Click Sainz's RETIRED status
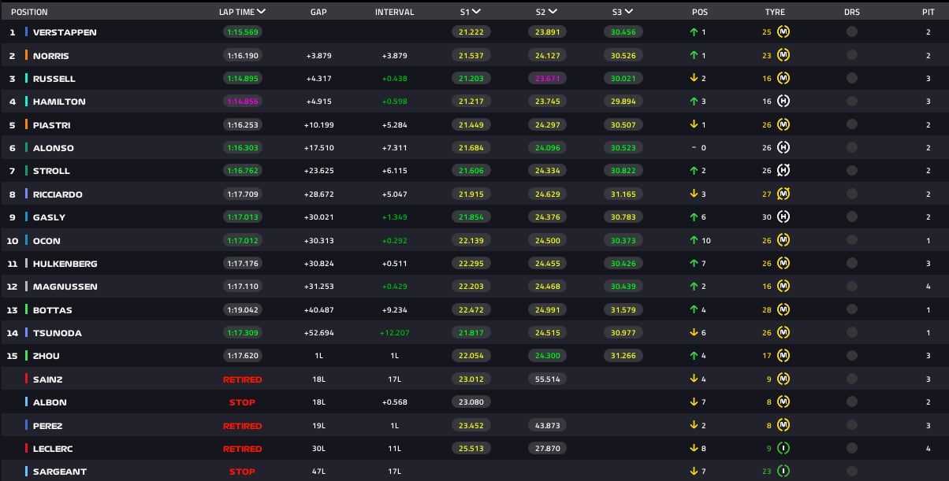 (242, 379)
